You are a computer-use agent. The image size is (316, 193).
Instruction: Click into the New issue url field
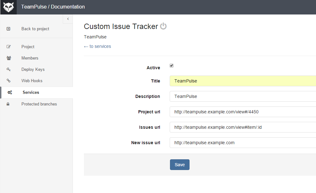click(243, 143)
